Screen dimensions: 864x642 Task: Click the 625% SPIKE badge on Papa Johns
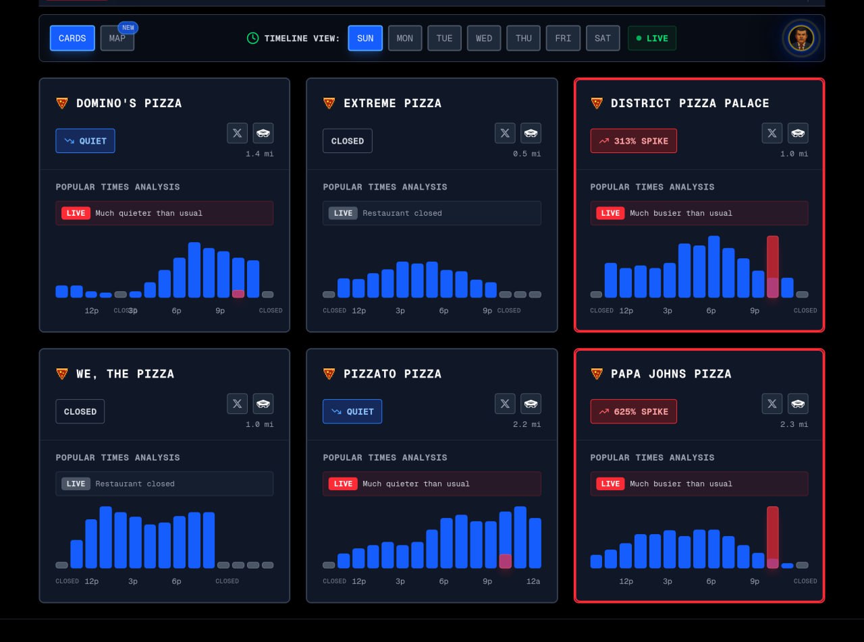click(x=633, y=411)
